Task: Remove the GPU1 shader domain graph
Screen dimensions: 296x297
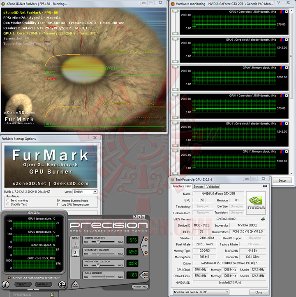Action: point(287,124)
